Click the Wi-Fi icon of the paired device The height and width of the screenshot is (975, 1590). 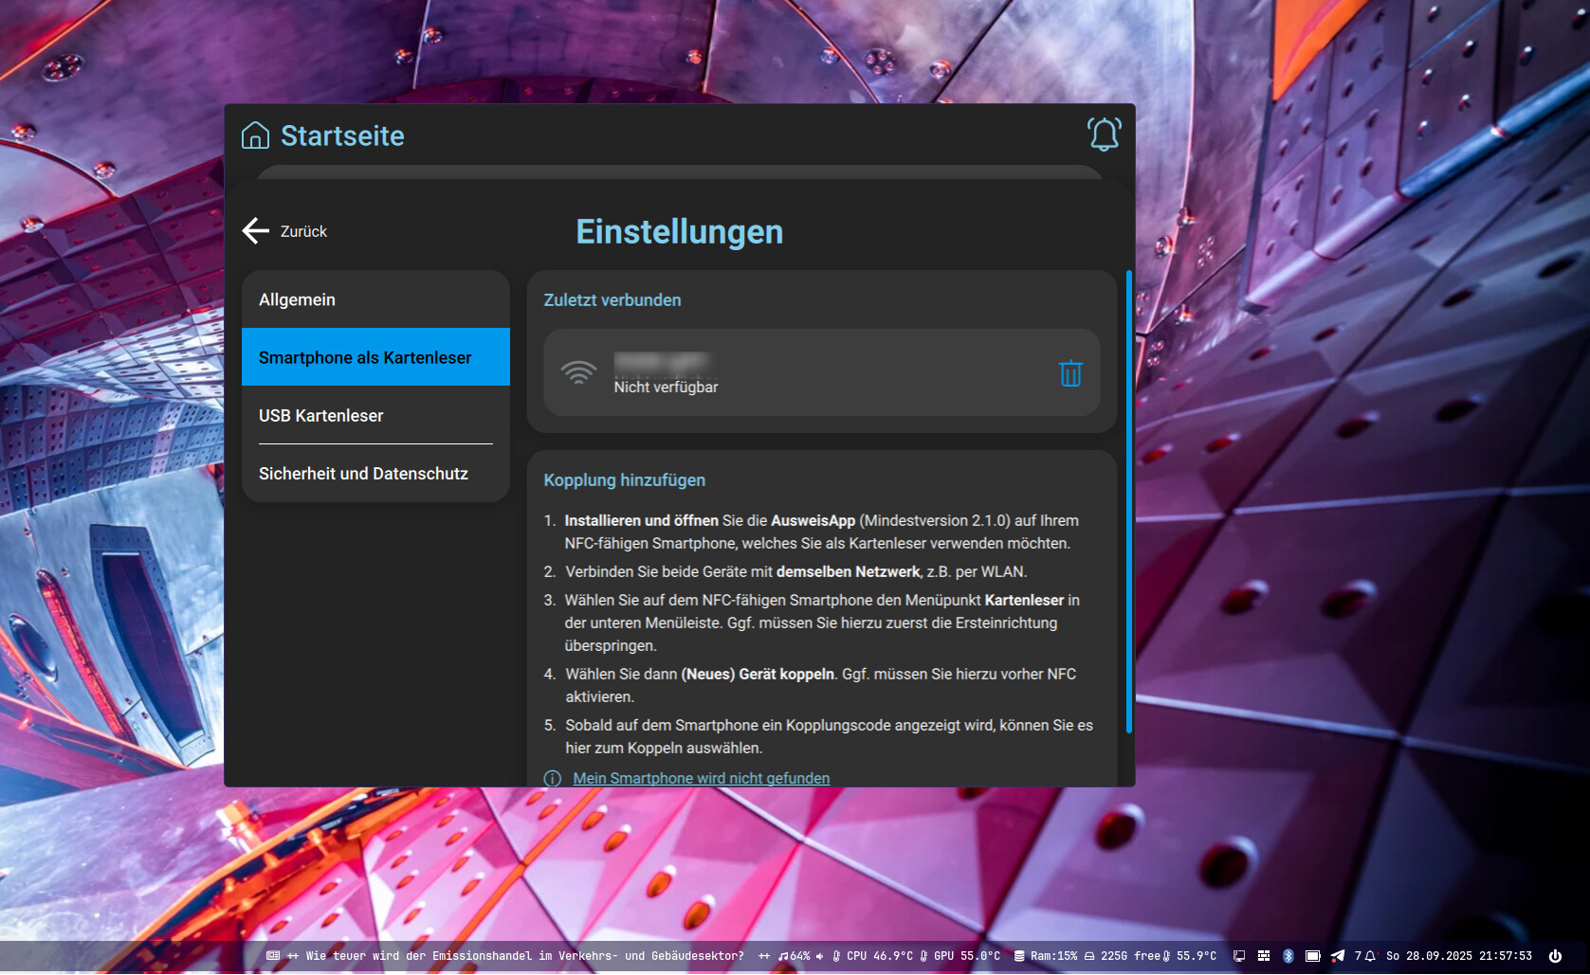(578, 372)
